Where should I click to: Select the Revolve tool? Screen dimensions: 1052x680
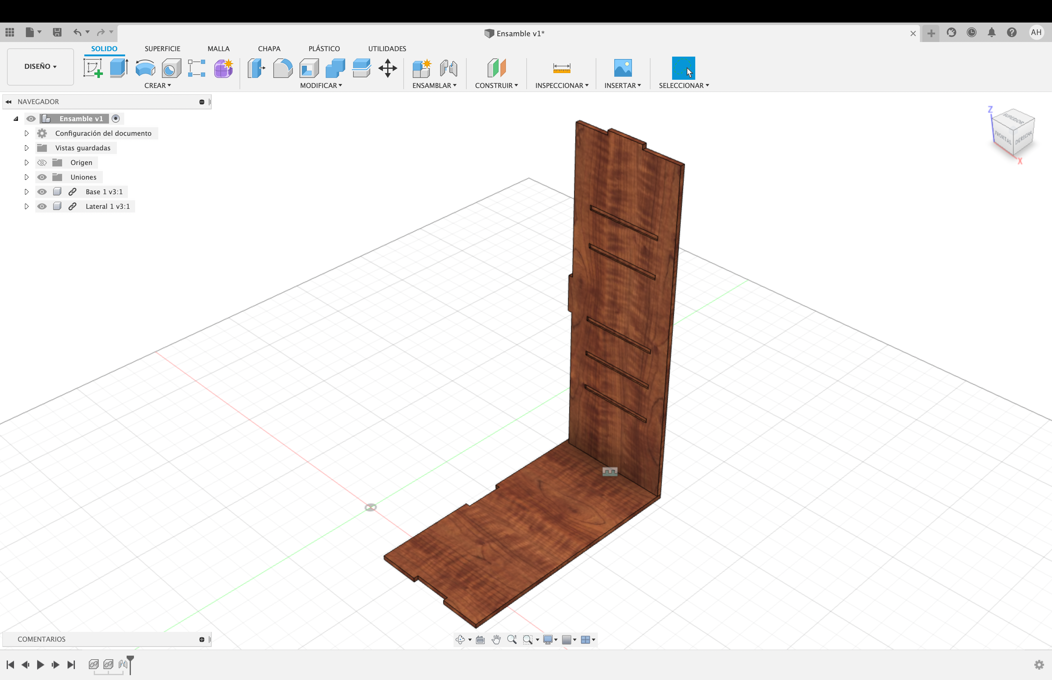coord(145,68)
